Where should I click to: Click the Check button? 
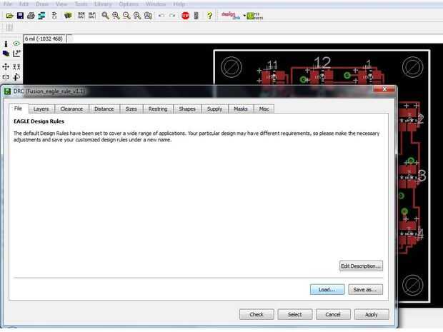pos(257,314)
